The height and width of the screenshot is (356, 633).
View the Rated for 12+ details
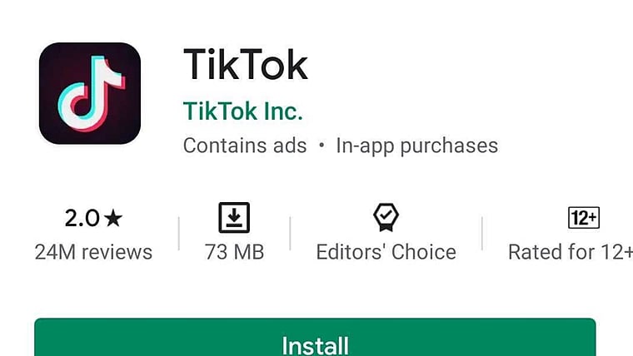pos(571,252)
